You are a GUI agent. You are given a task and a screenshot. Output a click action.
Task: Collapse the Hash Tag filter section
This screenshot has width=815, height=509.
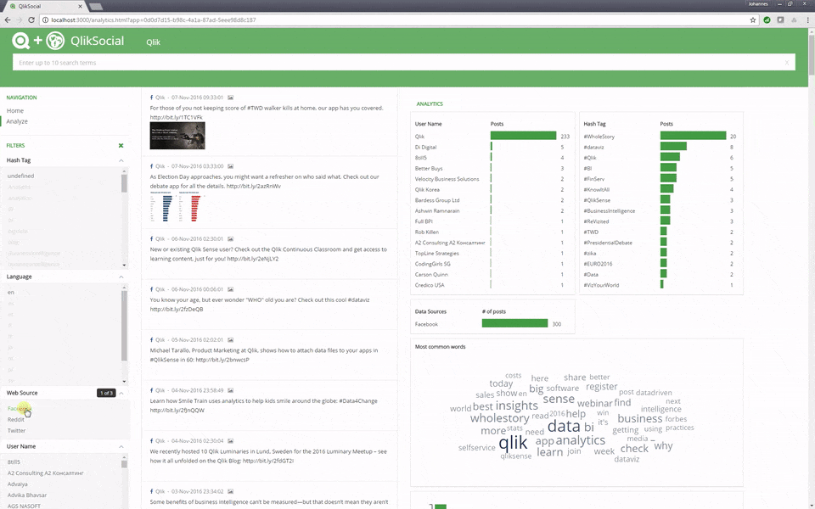(x=121, y=160)
